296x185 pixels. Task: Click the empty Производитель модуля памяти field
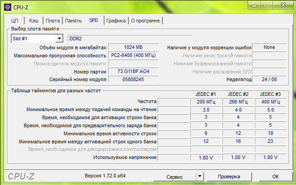(133, 63)
